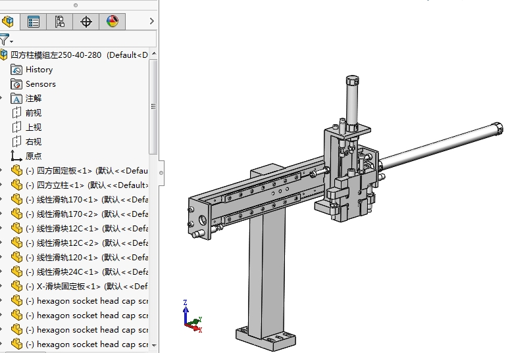Click the part icon of 线性滑轨170<2>

17,214
